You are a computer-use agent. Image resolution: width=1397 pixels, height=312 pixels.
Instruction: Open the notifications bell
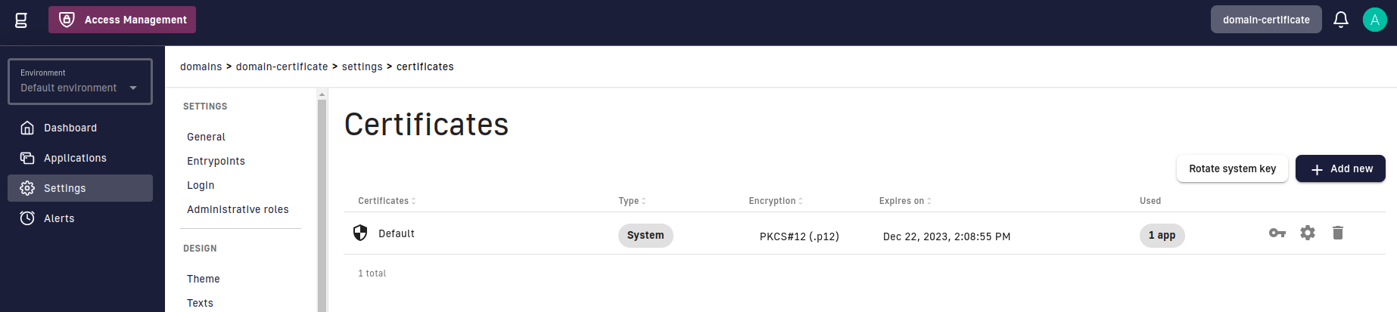pyautogui.click(x=1340, y=20)
